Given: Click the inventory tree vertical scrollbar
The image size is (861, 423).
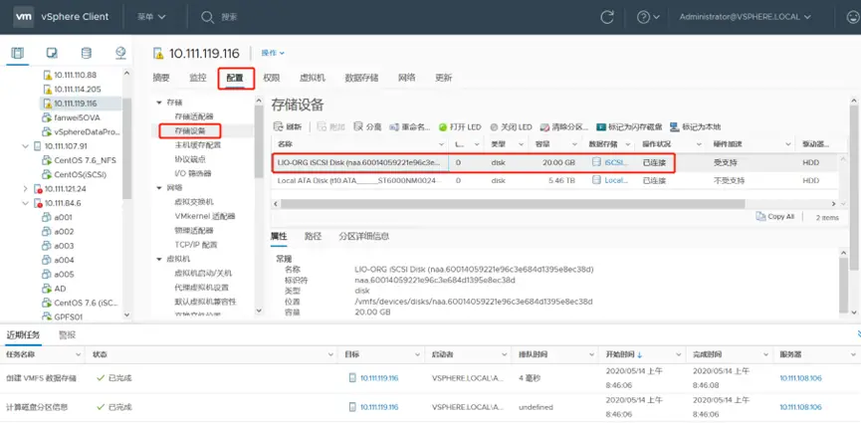Looking at the screenshot, I should pyautogui.click(x=126, y=148).
